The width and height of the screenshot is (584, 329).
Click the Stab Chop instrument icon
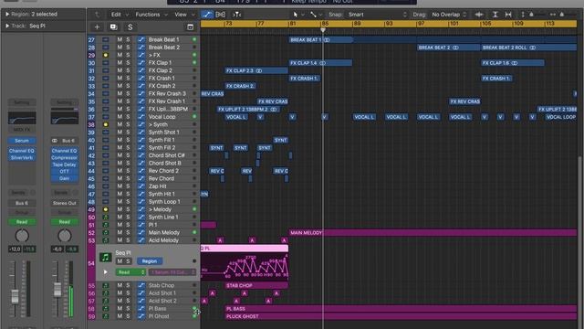point(106,285)
